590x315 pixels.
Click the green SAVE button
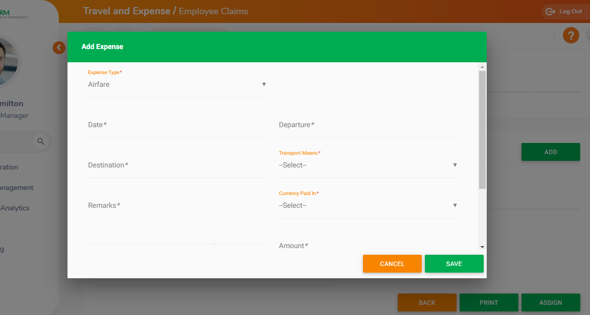[x=454, y=263]
